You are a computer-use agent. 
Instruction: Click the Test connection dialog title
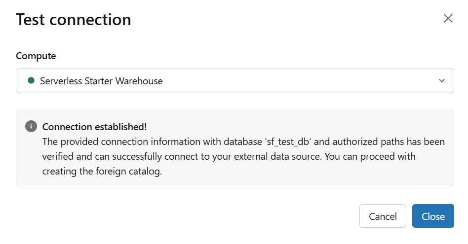pos(74,20)
